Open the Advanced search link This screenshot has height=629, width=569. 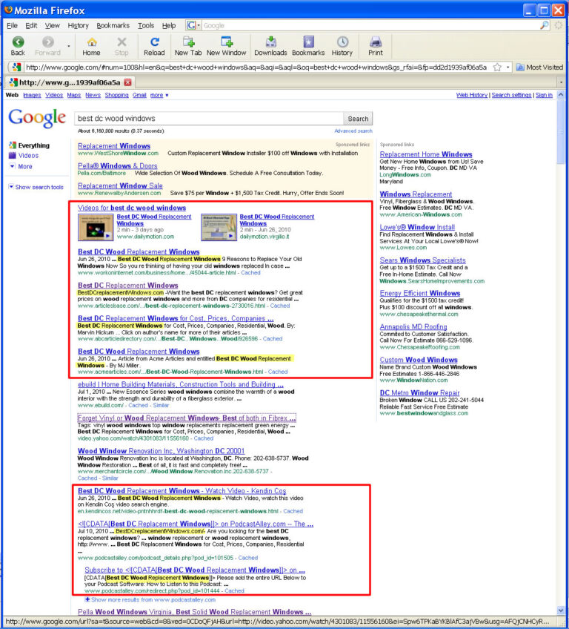(353, 131)
